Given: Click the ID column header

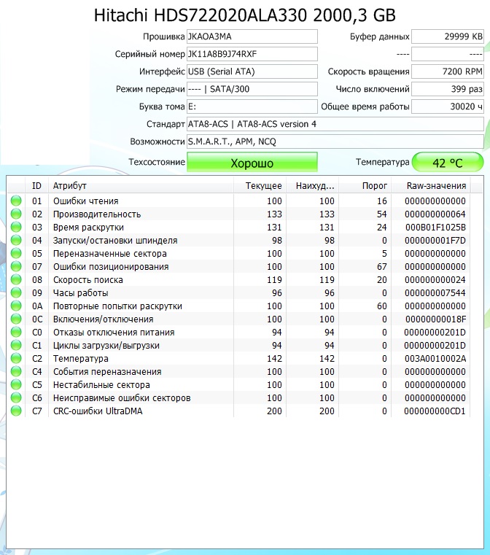Looking at the screenshot, I should point(36,185).
